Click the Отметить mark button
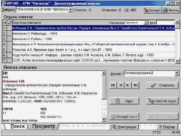 (x=162, y=85)
